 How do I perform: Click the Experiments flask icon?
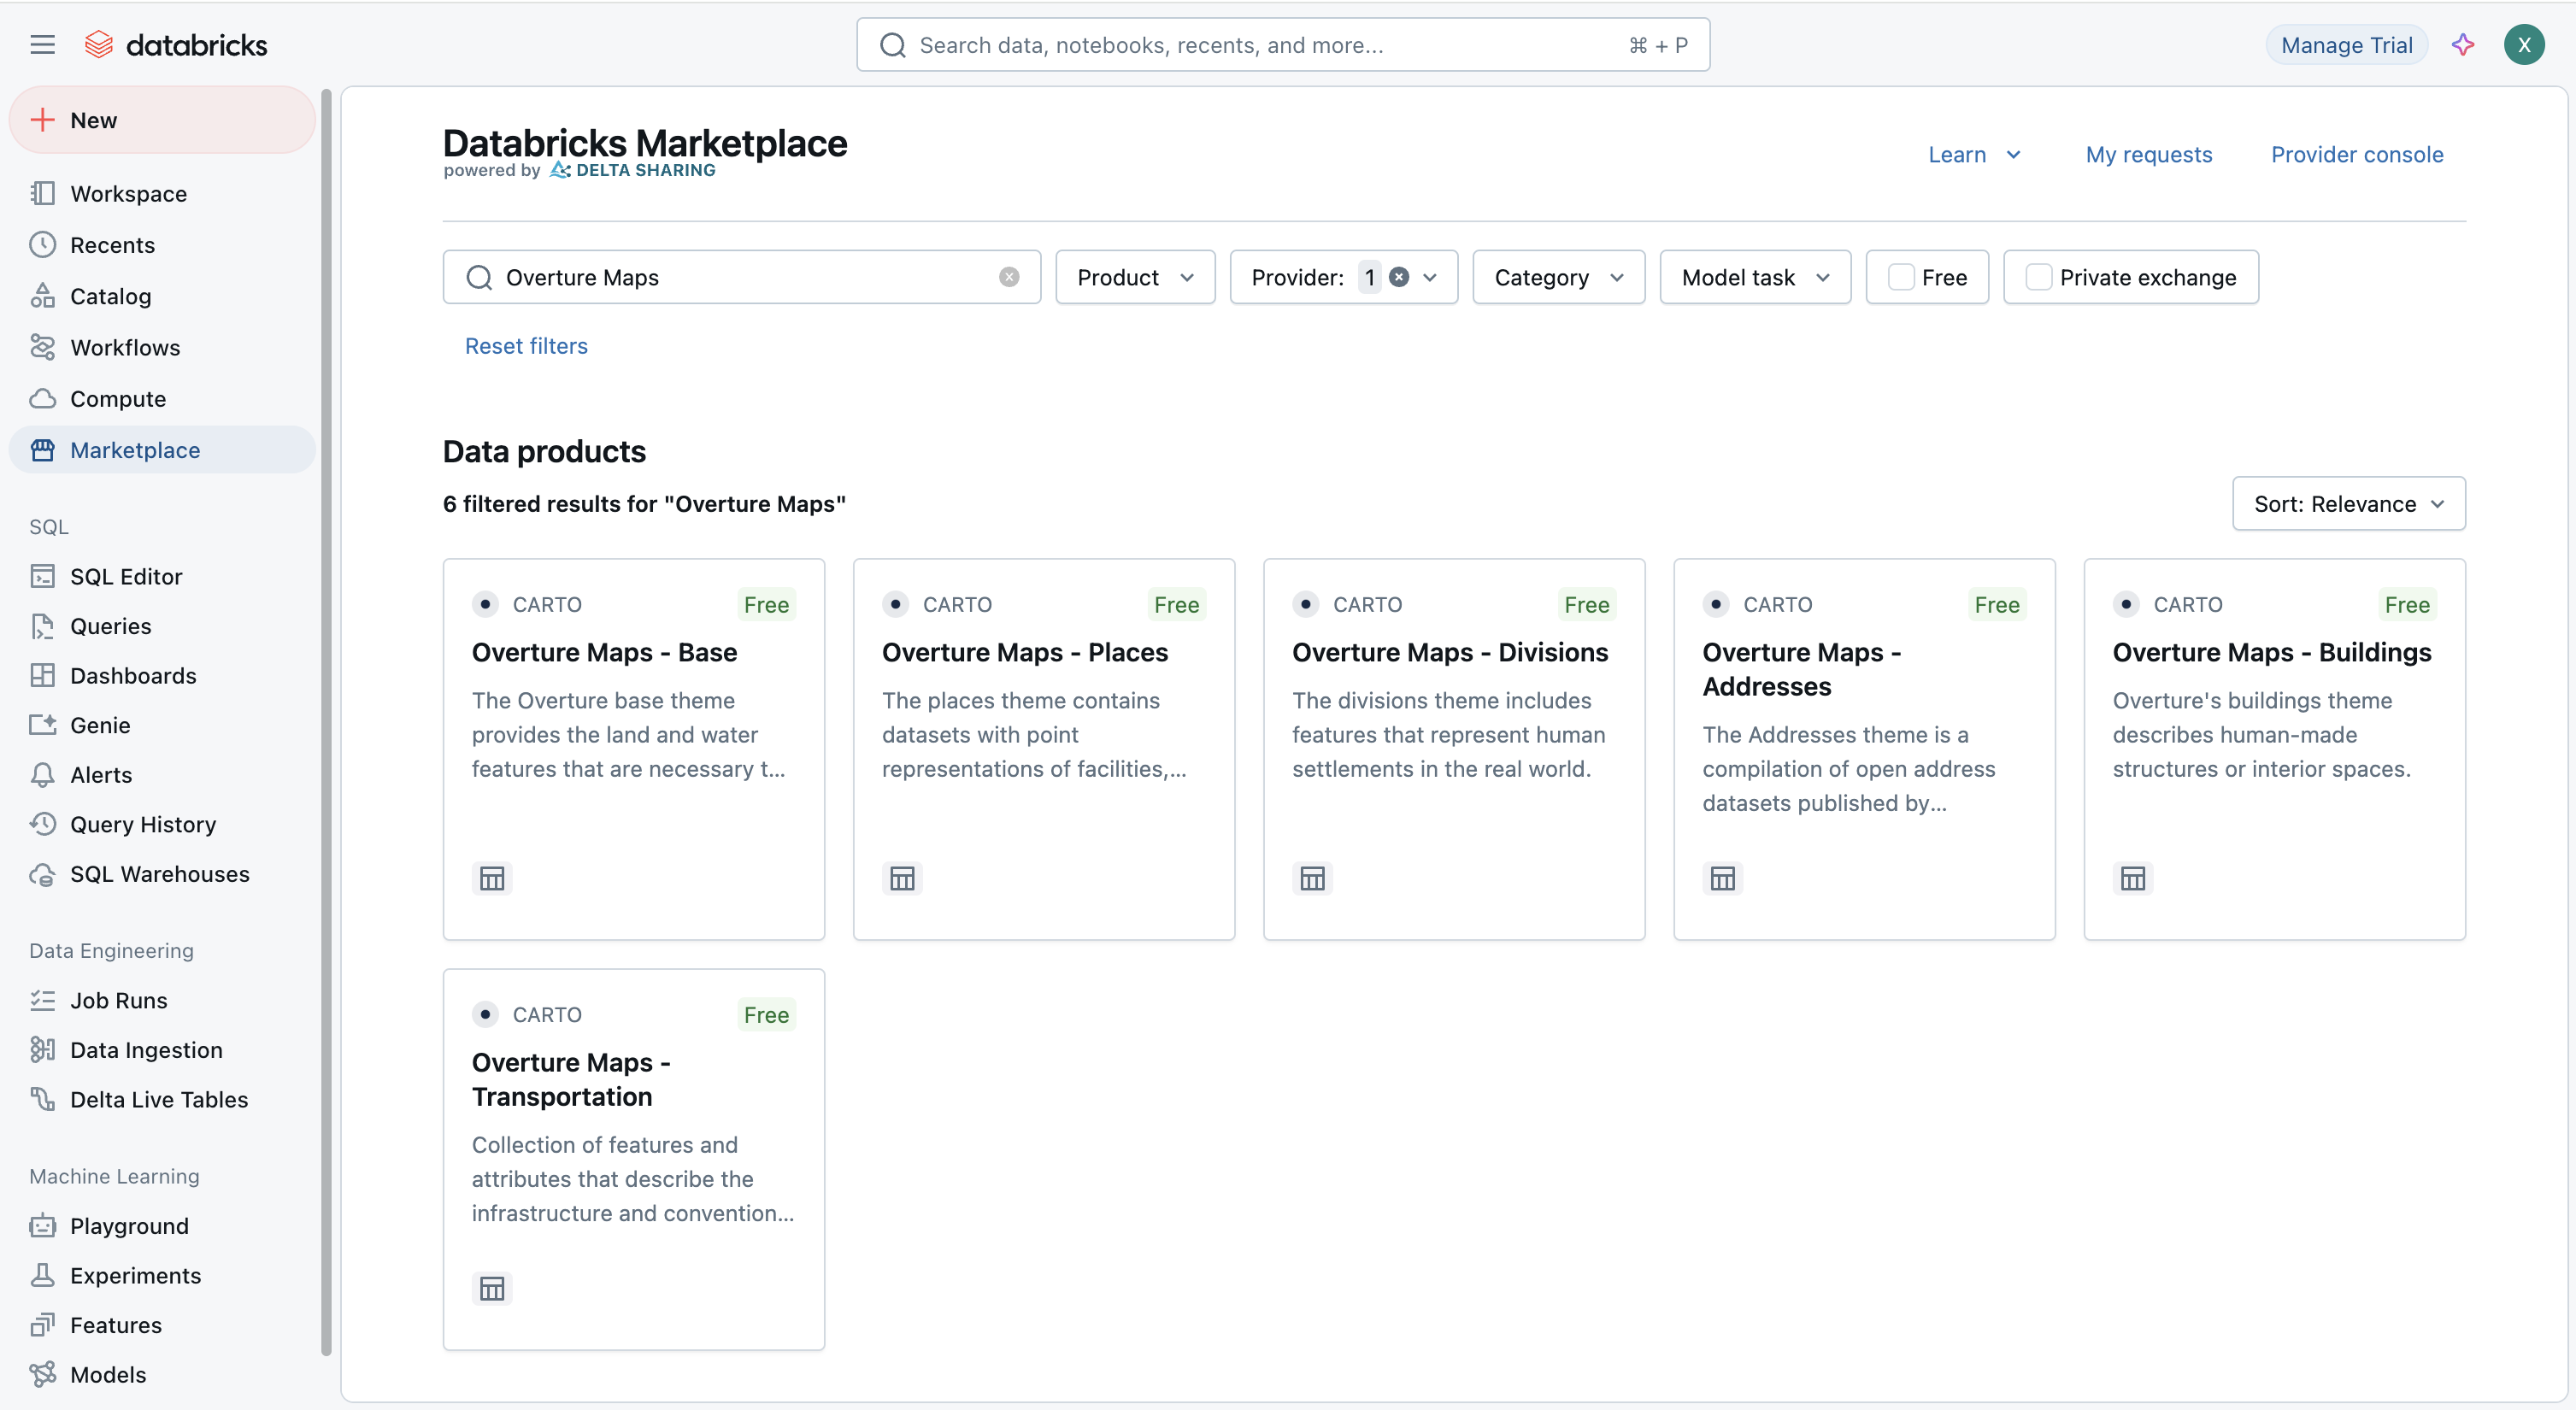tap(42, 1275)
